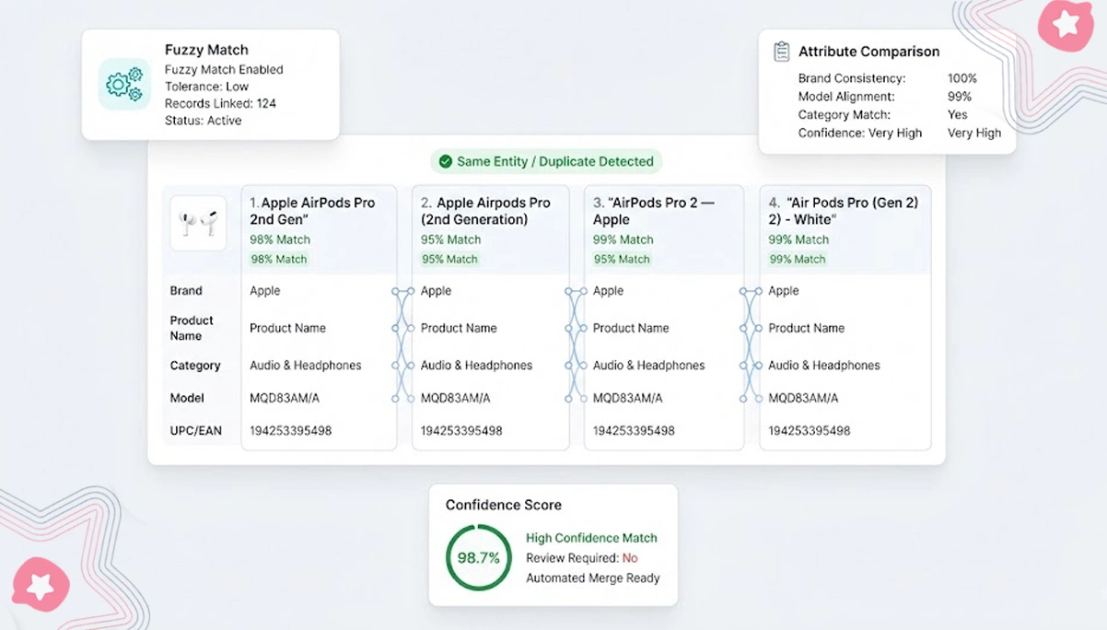Open record 4 Air Pods Pro (Gen 2) White title
The image size is (1107, 630).
(844, 211)
